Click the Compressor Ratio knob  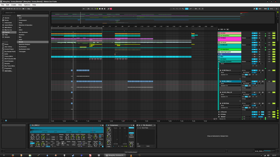[109, 130]
